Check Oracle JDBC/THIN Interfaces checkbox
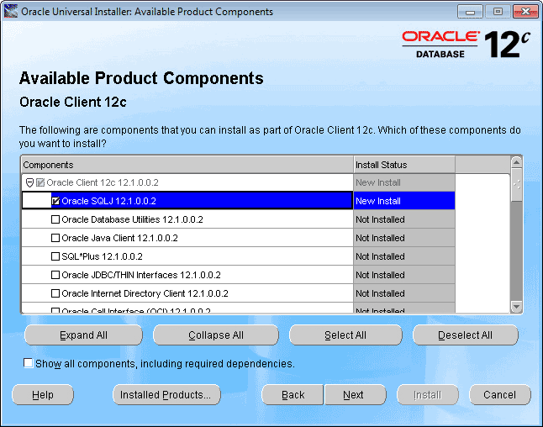The width and height of the screenshot is (543, 427). pos(55,275)
